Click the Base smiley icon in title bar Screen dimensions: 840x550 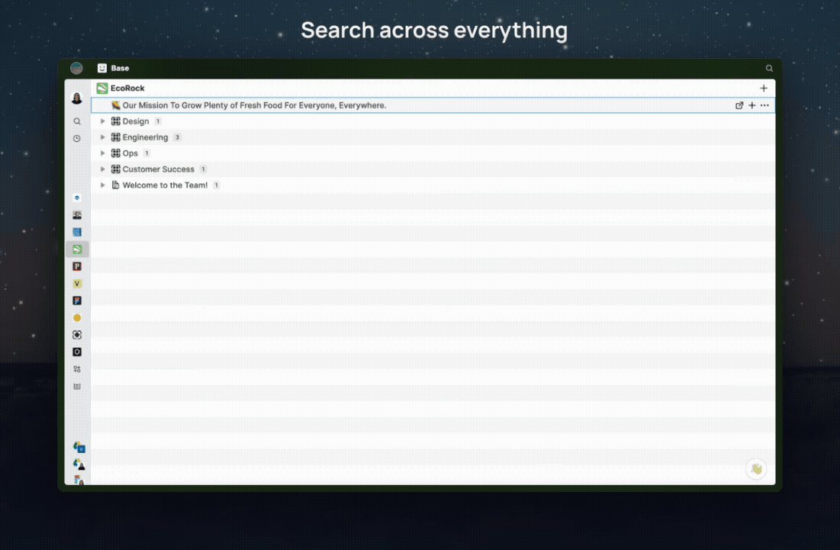(101, 68)
